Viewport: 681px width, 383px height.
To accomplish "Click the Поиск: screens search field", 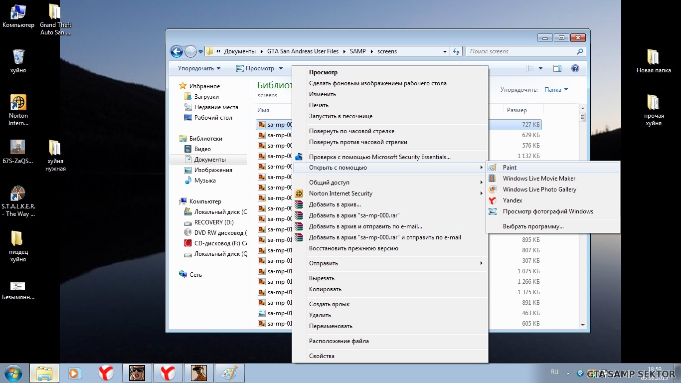I will click(x=526, y=51).
